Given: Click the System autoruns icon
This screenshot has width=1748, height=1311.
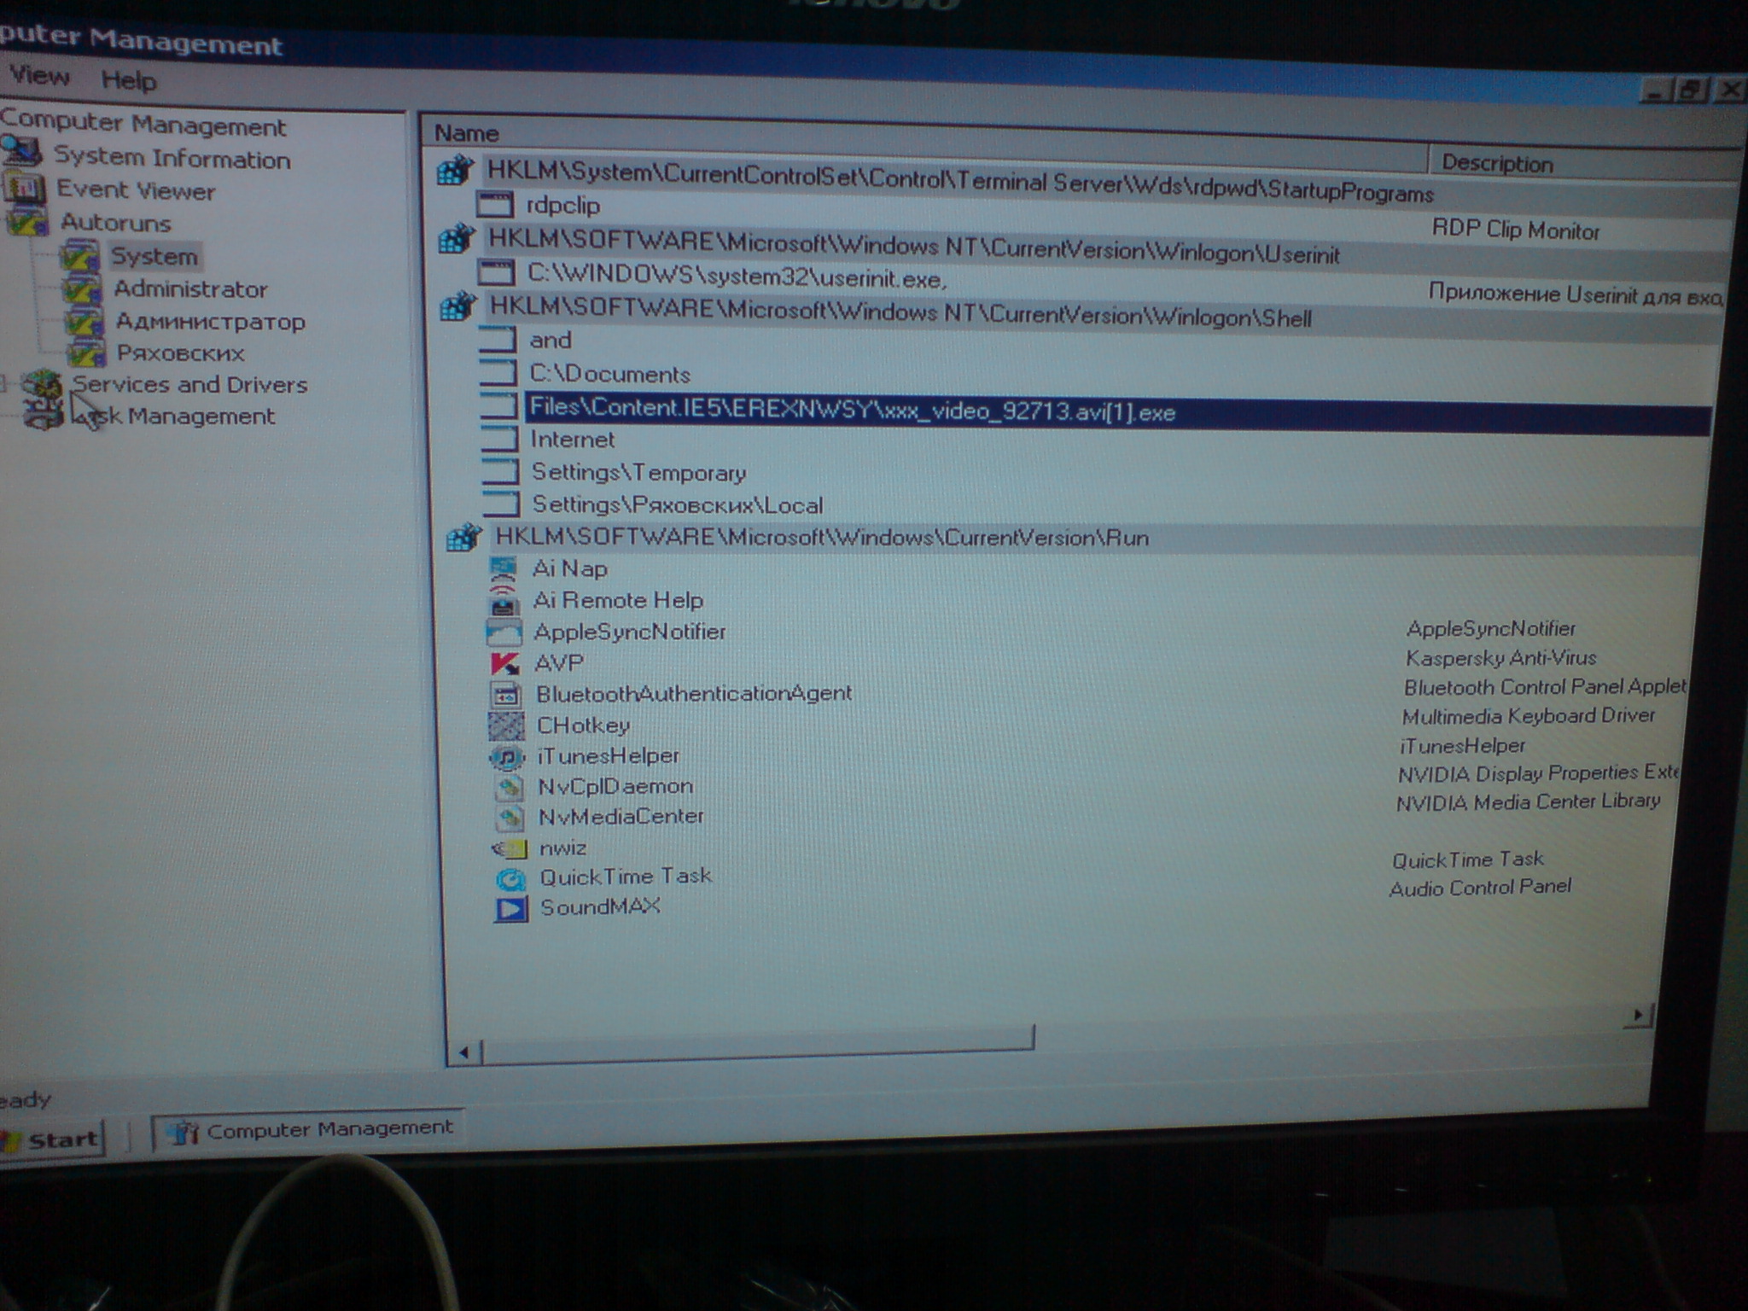Looking at the screenshot, I should [80, 255].
